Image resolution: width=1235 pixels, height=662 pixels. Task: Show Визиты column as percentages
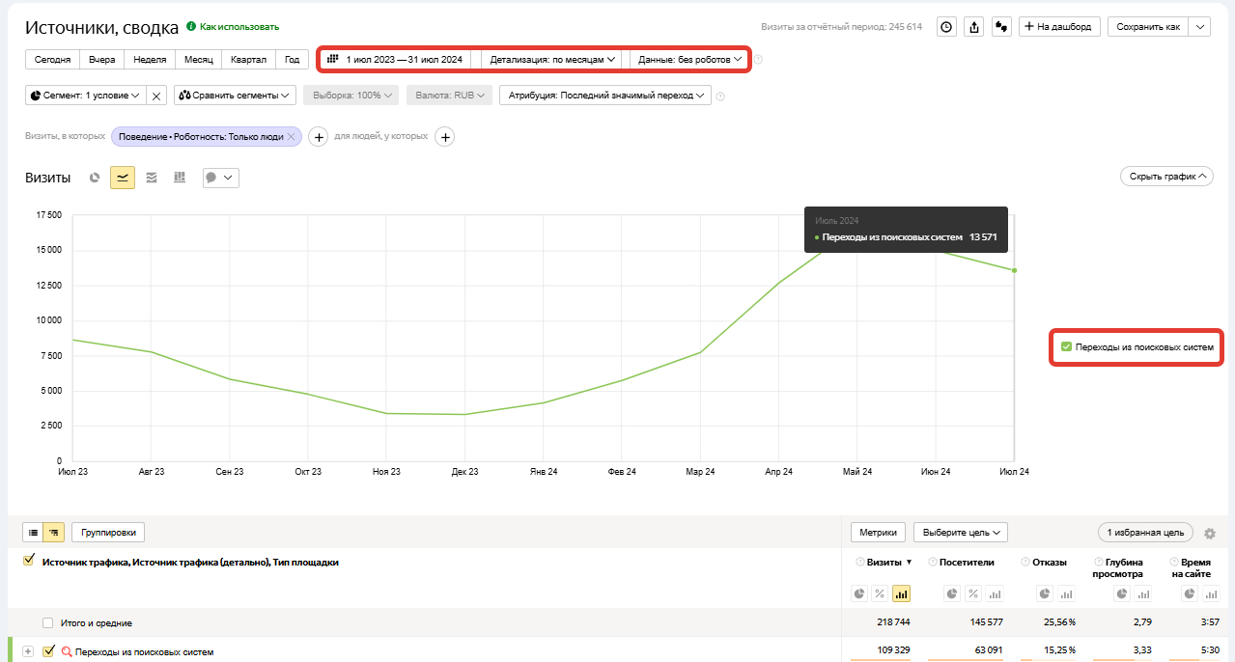[x=880, y=593]
